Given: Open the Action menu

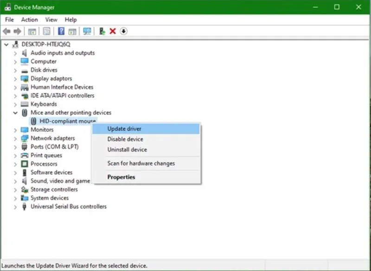Looking at the screenshot, I should (29, 19).
